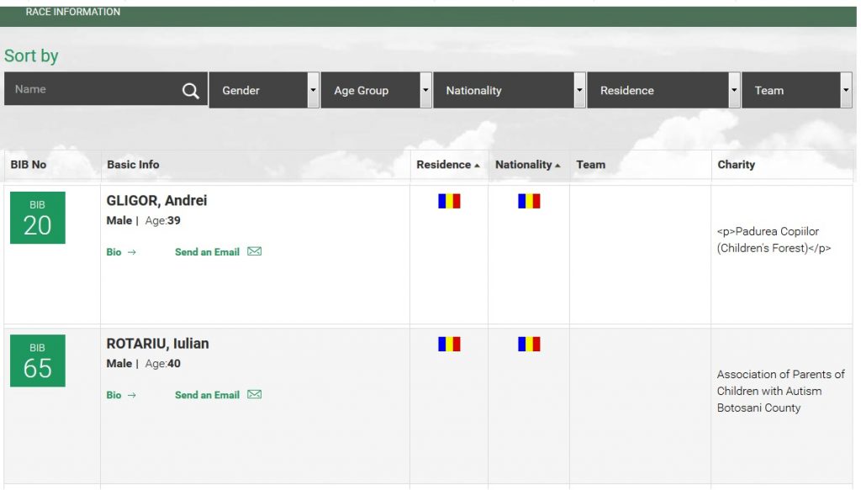Image resolution: width=861 pixels, height=490 pixels.
Task: Focus the Name search input field
Action: pos(92,89)
